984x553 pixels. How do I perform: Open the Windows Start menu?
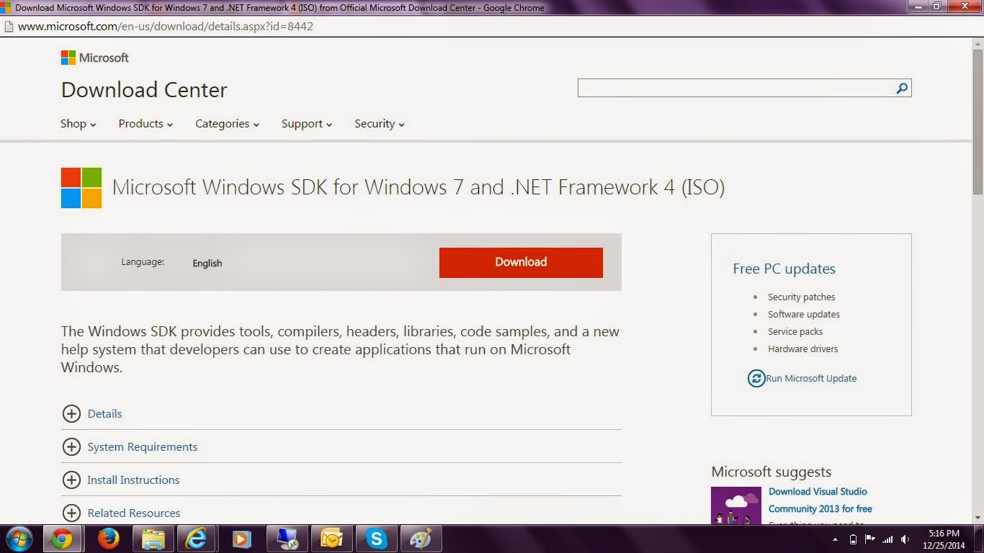tap(19, 539)
